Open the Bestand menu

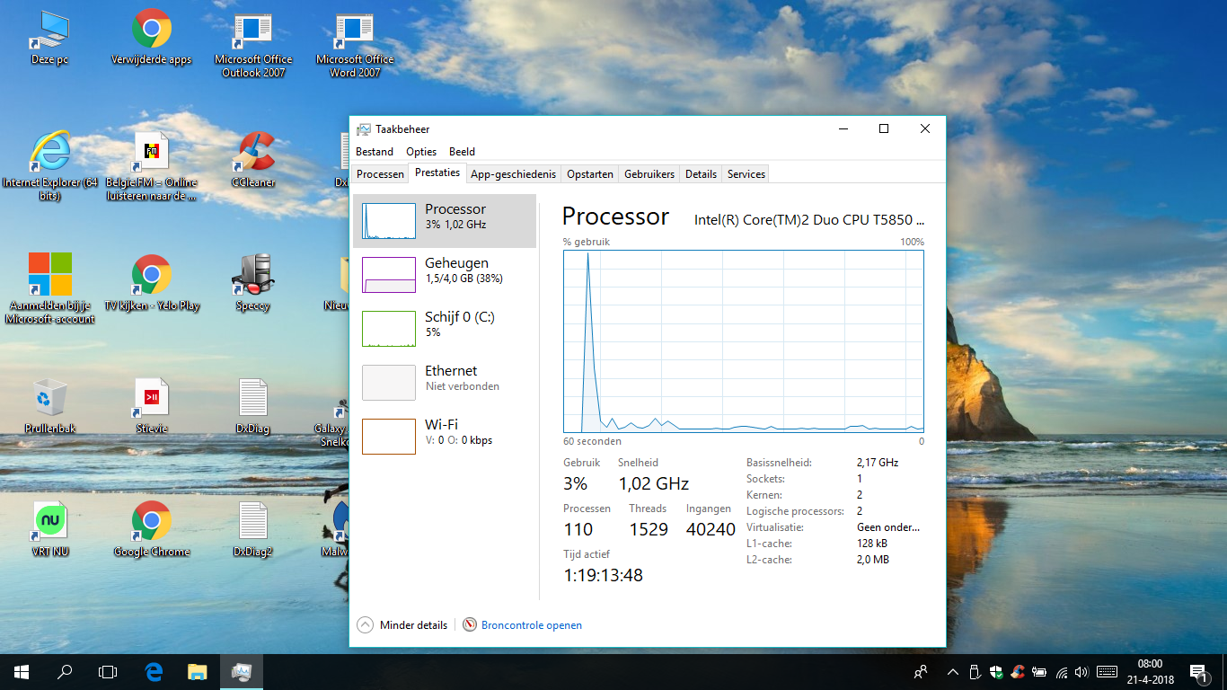(374, 152)
